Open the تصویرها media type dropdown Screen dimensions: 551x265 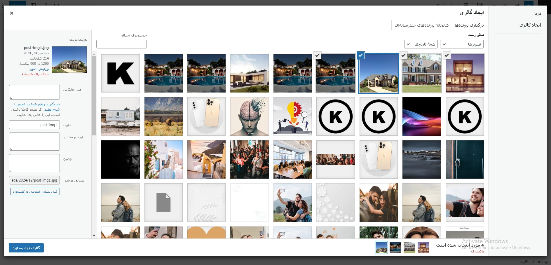tap(462, 44)
